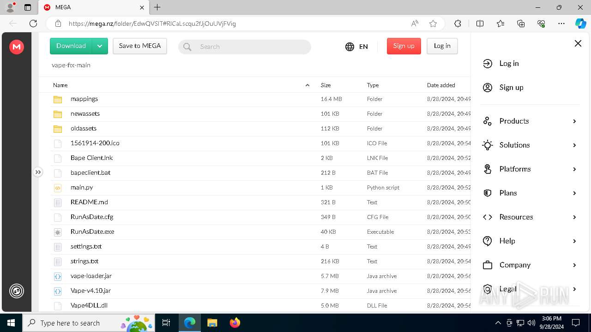This screenshot has height=332, width=591.
Task: Click the Company briefcase icon
Action: 488,265
